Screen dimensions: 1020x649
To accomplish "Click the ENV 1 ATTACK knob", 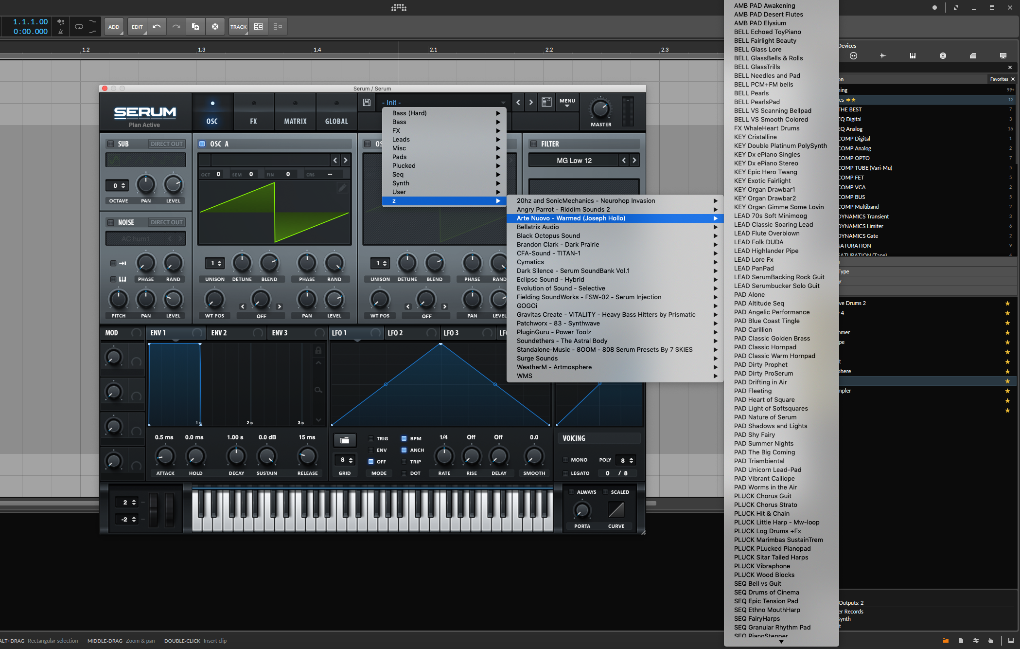I will pyautogui.click(x=165, y=456).
